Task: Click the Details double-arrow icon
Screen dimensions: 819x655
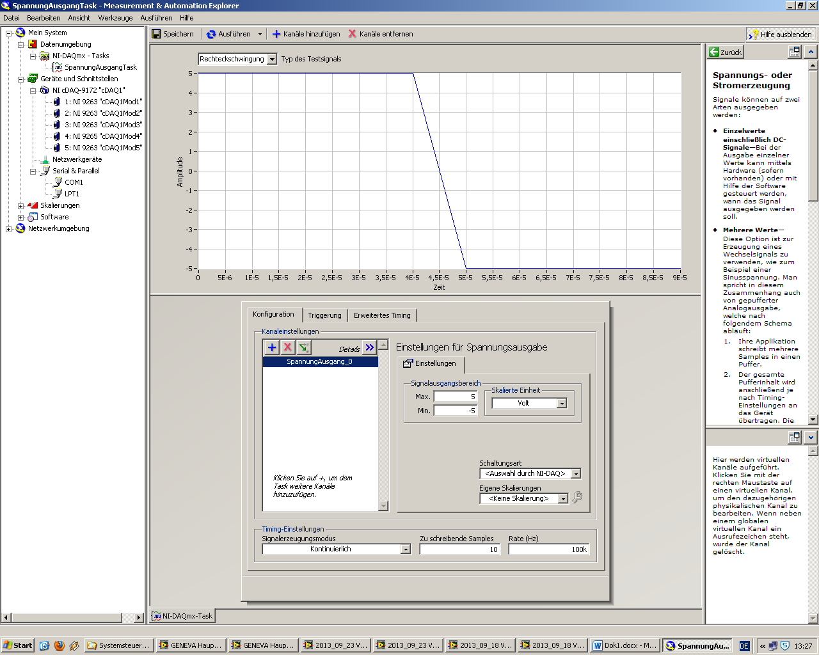Action: pyautogui.click(x=370, y=347)
